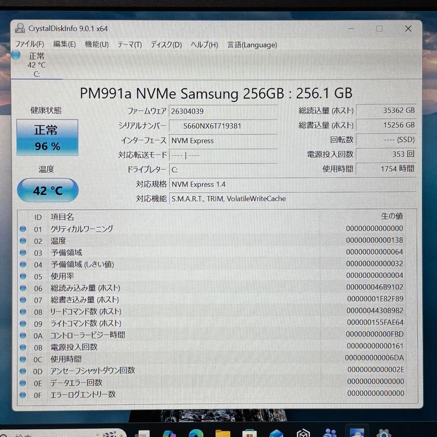Click the firmware field 26304039
This screenshot has height=437, width=437.
[x=223, y=111]
